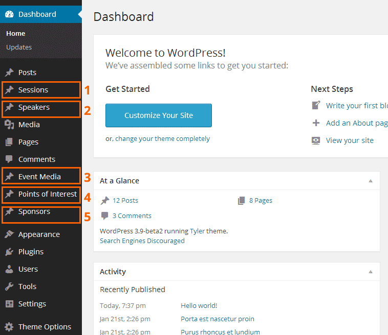
Task: Click the Theme Options gear icon
Action: (x=9, y=327)
